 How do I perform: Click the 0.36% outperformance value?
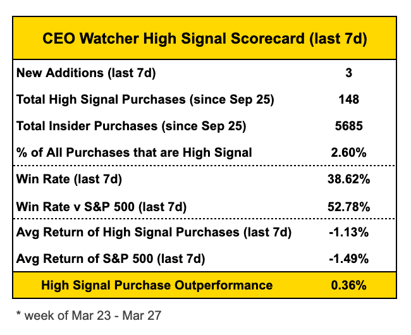point(348,285)
